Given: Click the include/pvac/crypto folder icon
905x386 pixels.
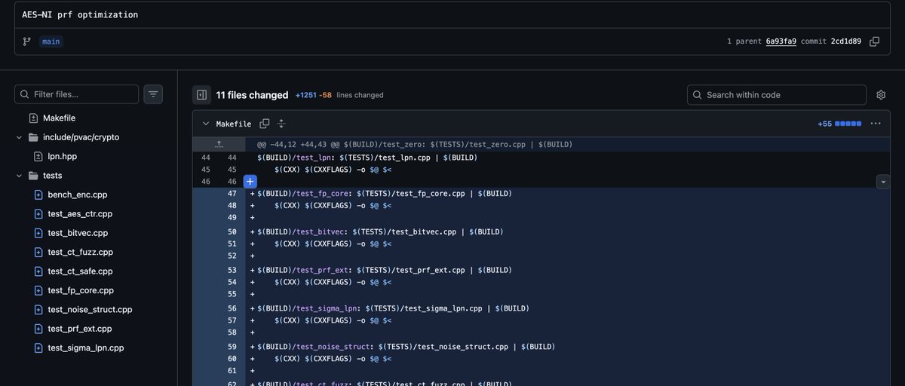Looking at the screenshot, I should pos(33,137).
